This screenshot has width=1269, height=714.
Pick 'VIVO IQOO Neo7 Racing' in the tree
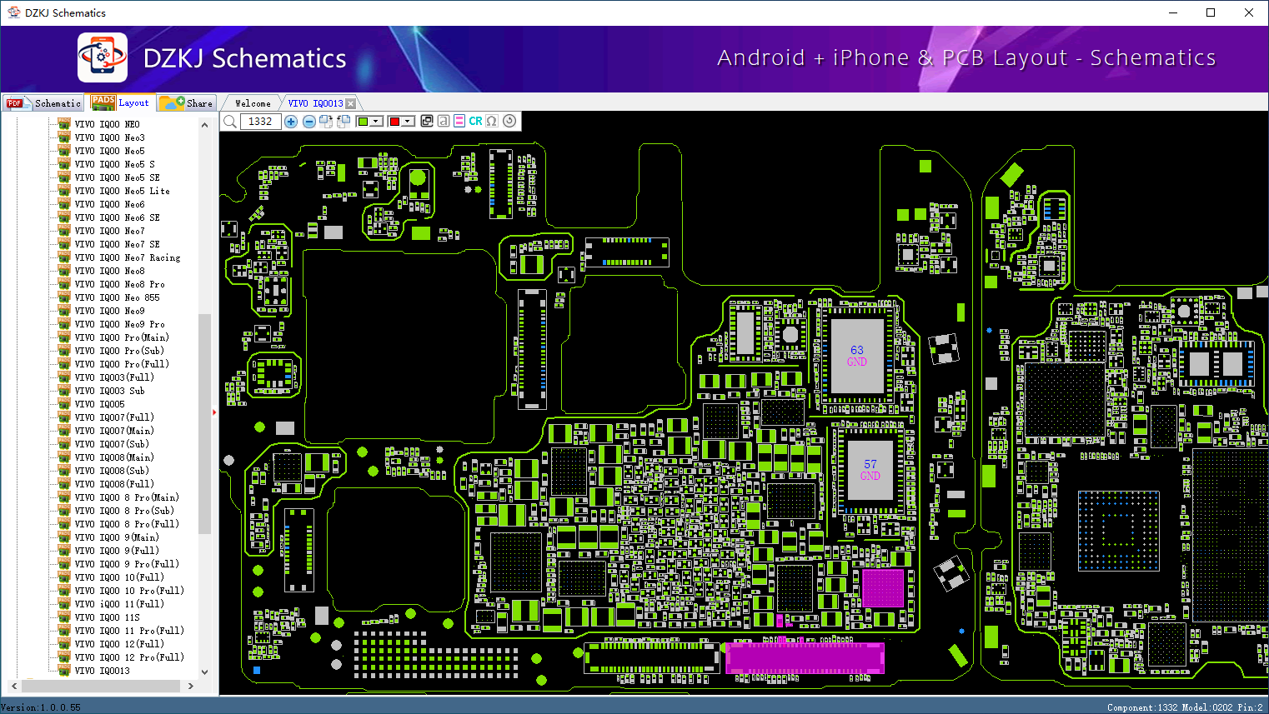(128, 257)
